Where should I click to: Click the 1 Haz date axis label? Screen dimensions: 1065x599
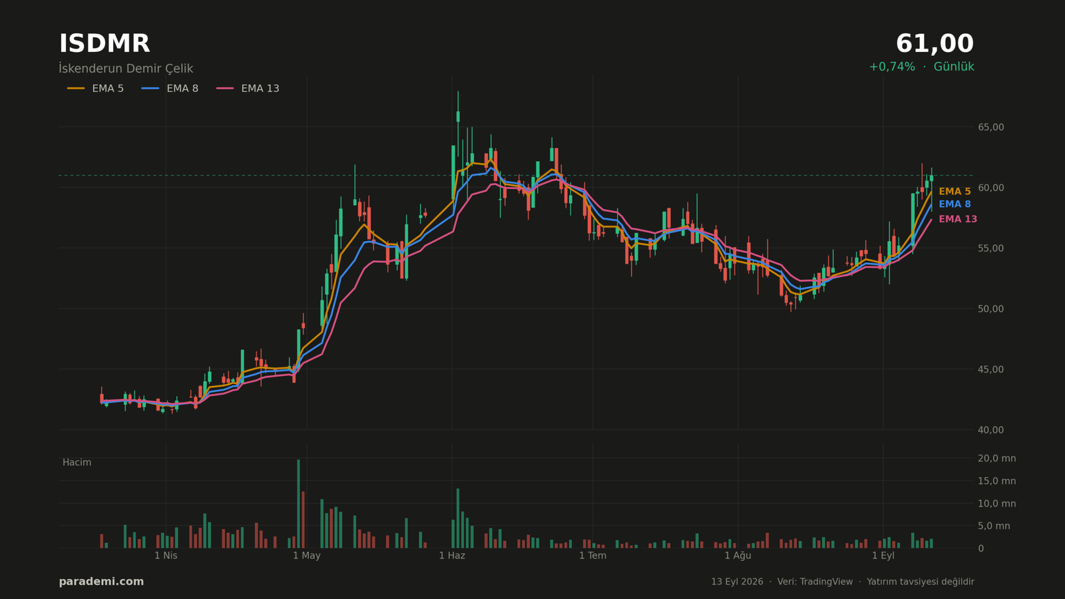pyautogui.click(x=452, y=556)
